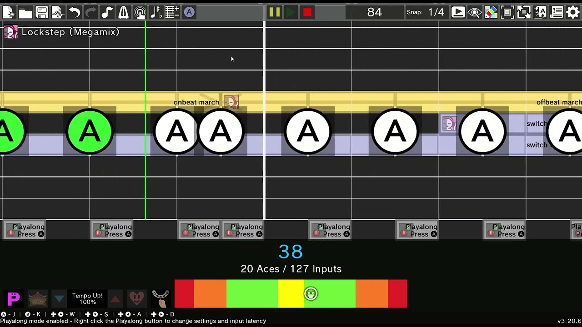
Task: Open the color palette theme editor
Action: [491, 12]
